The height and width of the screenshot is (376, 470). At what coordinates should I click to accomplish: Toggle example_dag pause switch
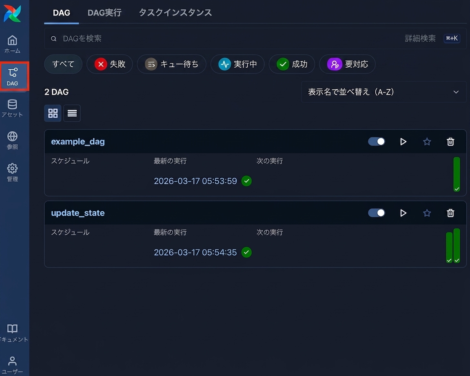tap(377, 142)
